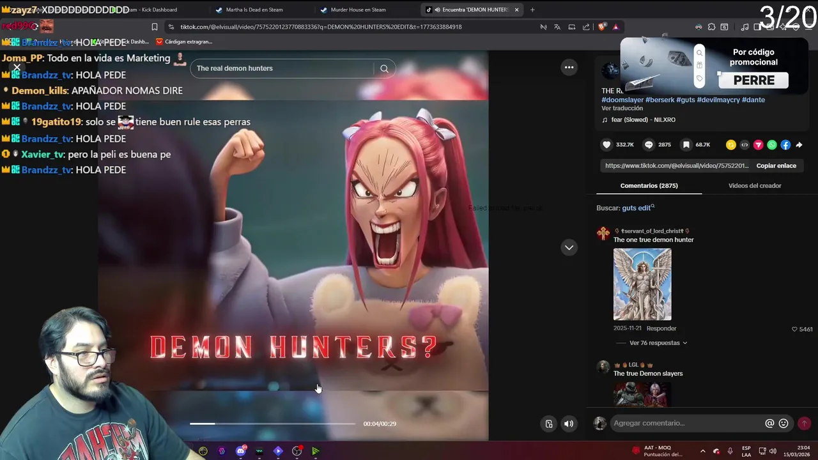This screenshot has width=818, height=460.
Task: Open the translate page icon in address bar
Action: click(557, 27)
